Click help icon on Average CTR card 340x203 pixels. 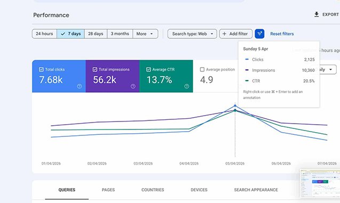(186, 86)
